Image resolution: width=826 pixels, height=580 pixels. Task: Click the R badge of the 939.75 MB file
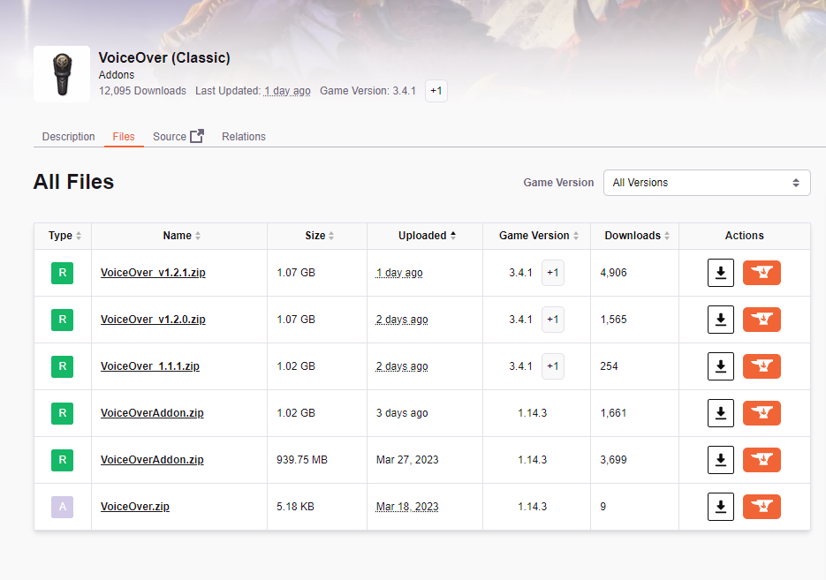62,460
